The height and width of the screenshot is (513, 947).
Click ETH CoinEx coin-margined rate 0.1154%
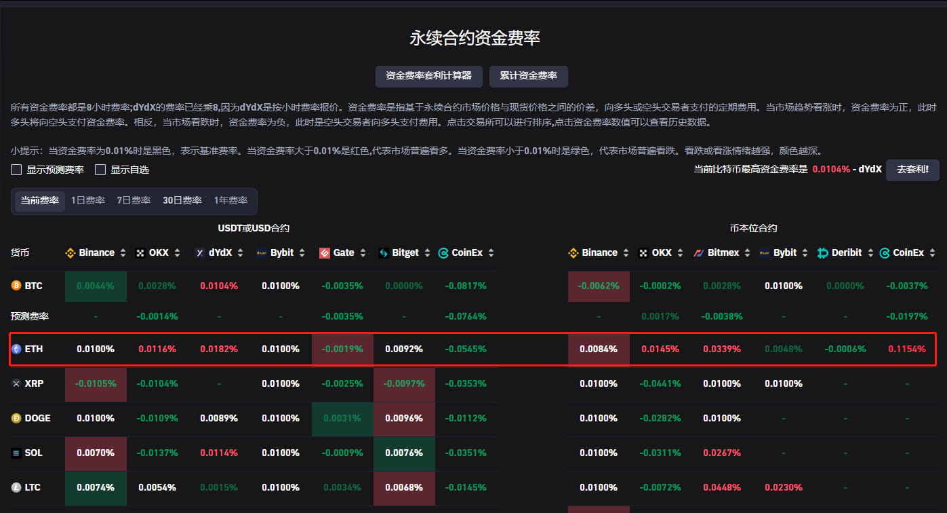tap(907, 349)
